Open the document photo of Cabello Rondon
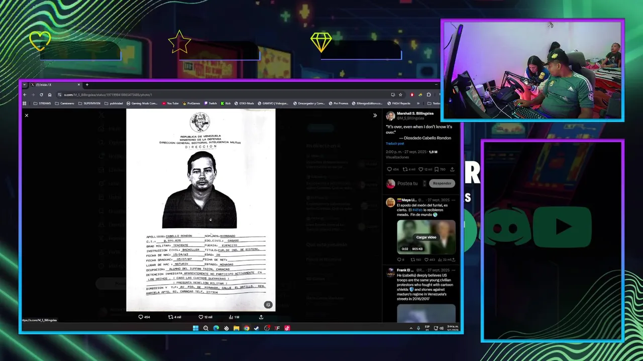 (x=200, y=210)
